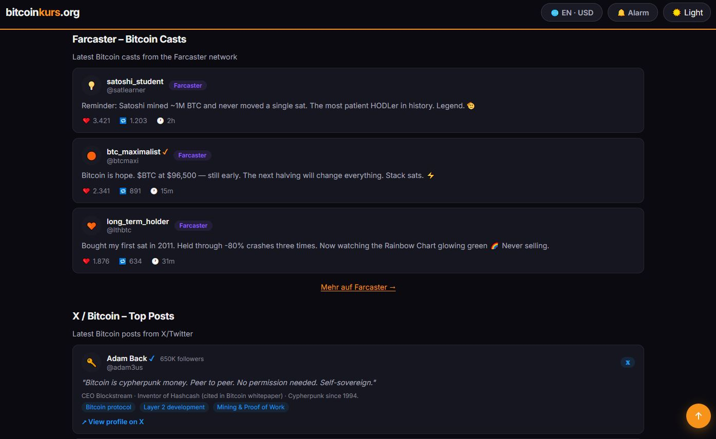Click long_term_holder's orange heart avatar
The image size is (716, 439).
(91, 226)
